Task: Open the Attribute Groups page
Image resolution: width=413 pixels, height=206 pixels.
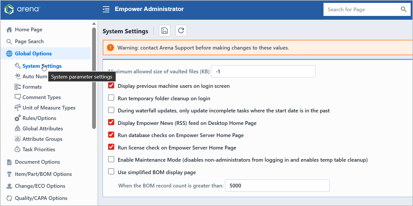Action: coord(42,139)
